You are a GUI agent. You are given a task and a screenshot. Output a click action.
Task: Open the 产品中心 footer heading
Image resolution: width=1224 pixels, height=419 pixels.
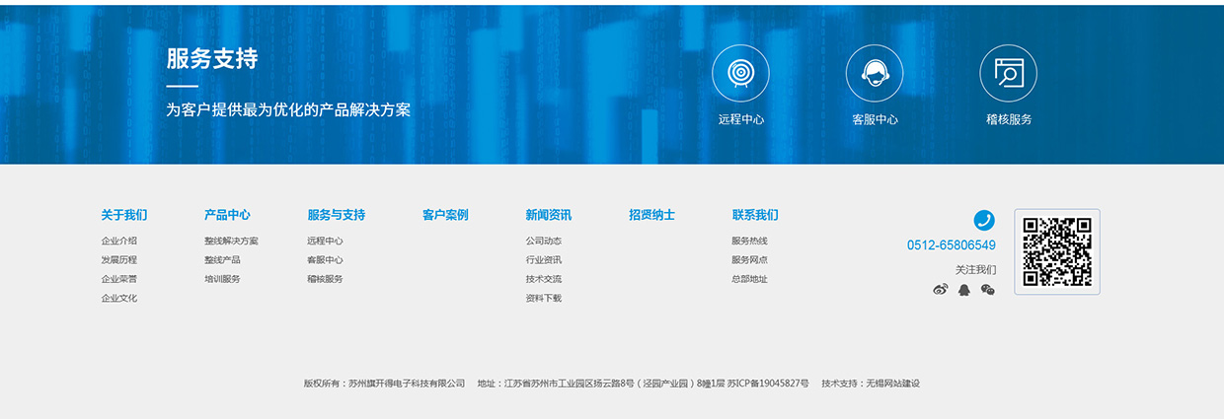227,215
